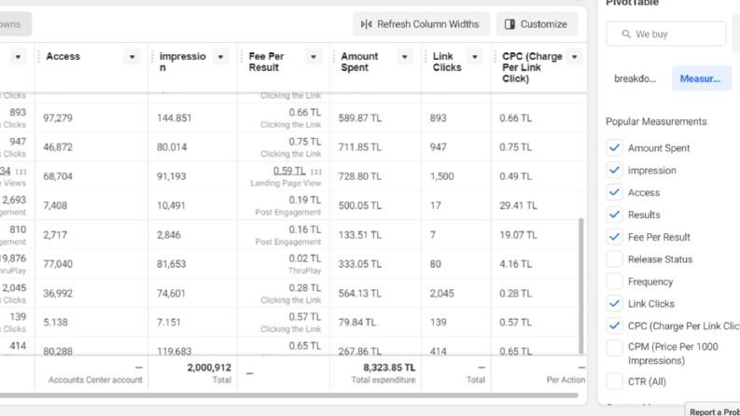Open the Access column dropdown arrow
The width and height of the screenshot is (740, 416).
pos(132,57)
